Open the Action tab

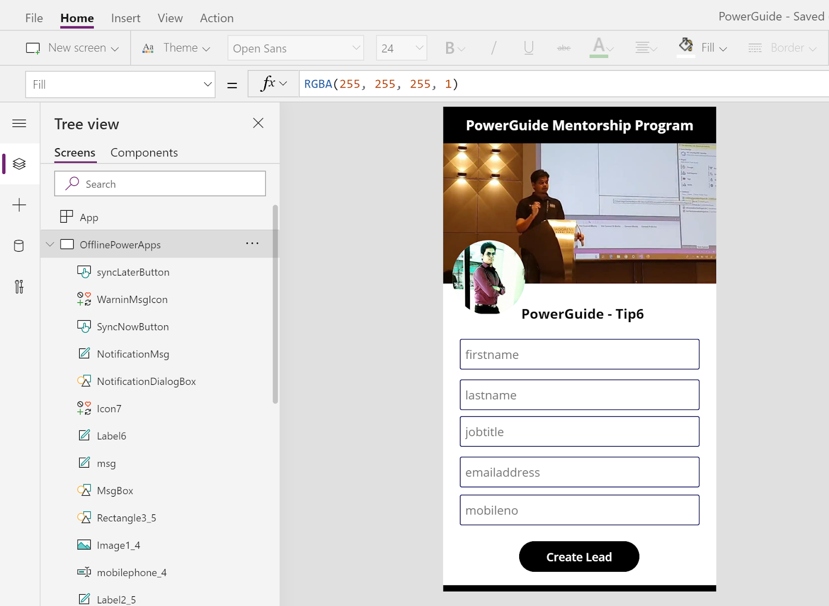click(x=217, y=18)
